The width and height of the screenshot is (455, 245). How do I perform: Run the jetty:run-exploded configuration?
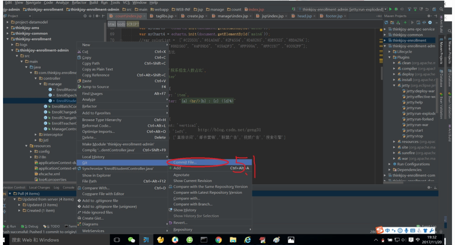pos(390,9)
